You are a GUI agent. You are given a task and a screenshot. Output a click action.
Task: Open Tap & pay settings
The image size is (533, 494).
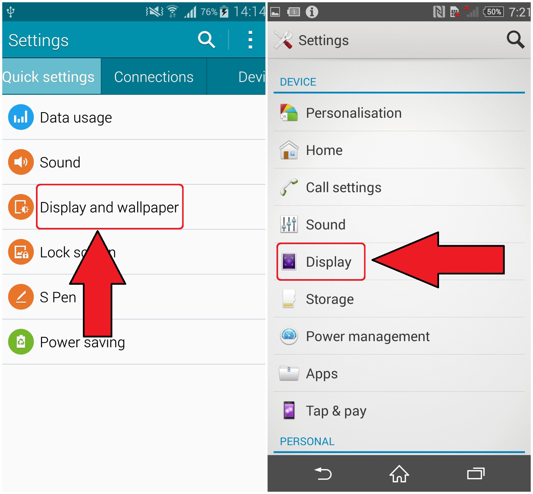399,411
